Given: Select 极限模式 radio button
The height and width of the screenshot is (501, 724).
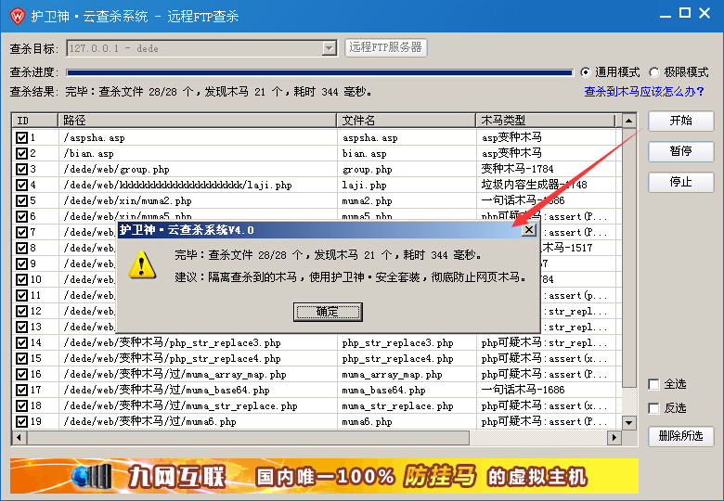Looking at the screenshot, I should coord(653,72).
